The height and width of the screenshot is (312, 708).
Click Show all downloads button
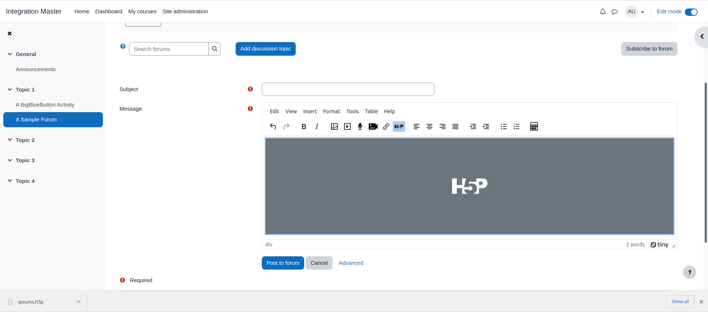pyautogui.click(x=680, y=302)
